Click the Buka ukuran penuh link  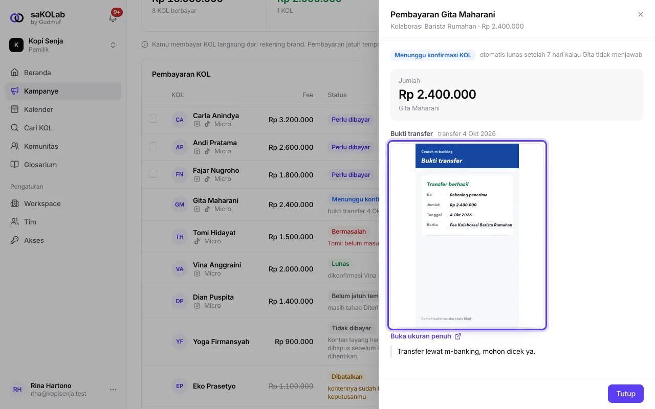pyautogui.click(x=426, y=336)
